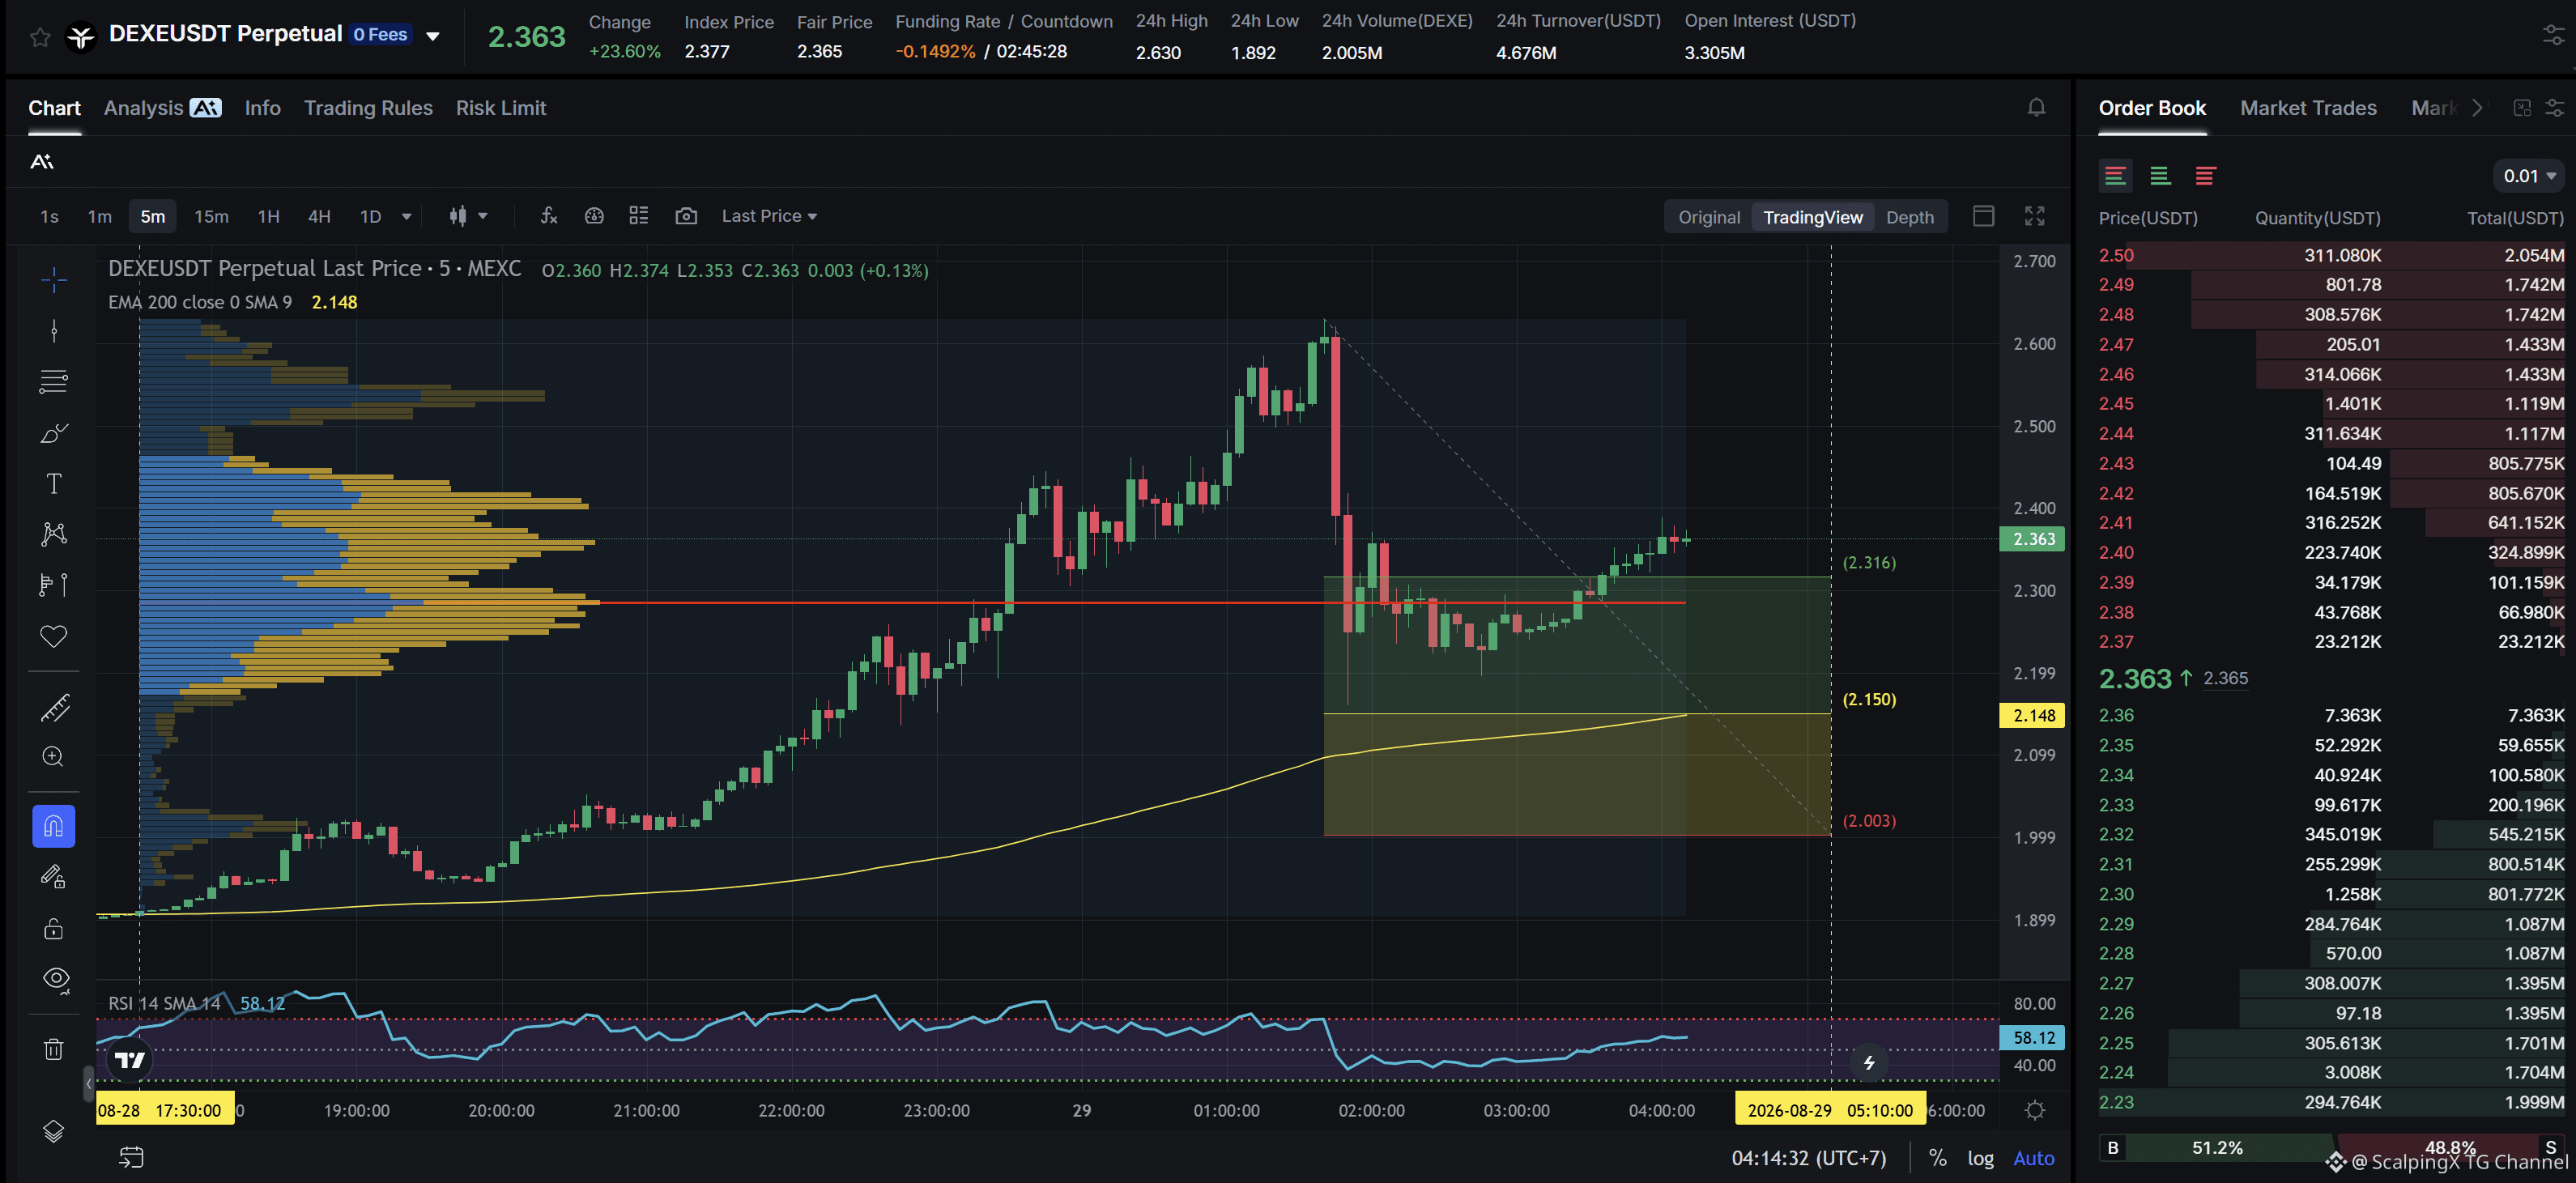Show sell orders only in order book
This screenshot has height=1183, width=2576.
[2205, 176]
